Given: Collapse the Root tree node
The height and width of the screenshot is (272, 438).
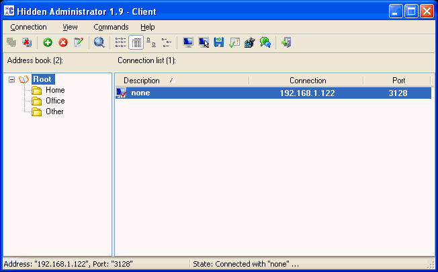Looking at the screenshot, I should 12,79.
